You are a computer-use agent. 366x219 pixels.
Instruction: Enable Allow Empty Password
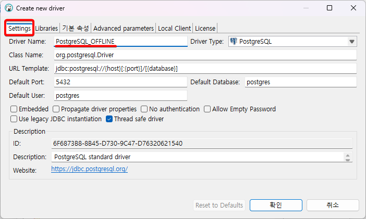pyautogui.click(x=207, y=109)
